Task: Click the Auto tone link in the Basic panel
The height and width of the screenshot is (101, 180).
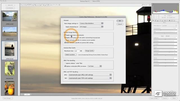Action: (162, 36)
